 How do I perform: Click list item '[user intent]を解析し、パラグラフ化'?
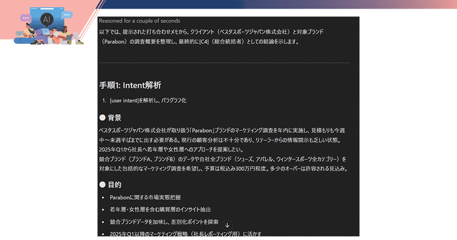tap(148, 101)
